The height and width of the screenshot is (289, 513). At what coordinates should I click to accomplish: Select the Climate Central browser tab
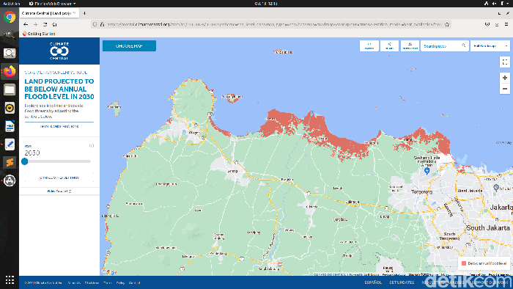[49, 13]
